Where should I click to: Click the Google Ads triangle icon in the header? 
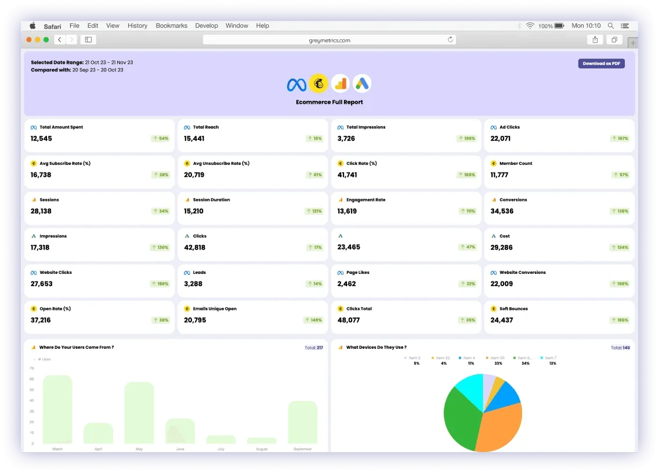[362, 84]
